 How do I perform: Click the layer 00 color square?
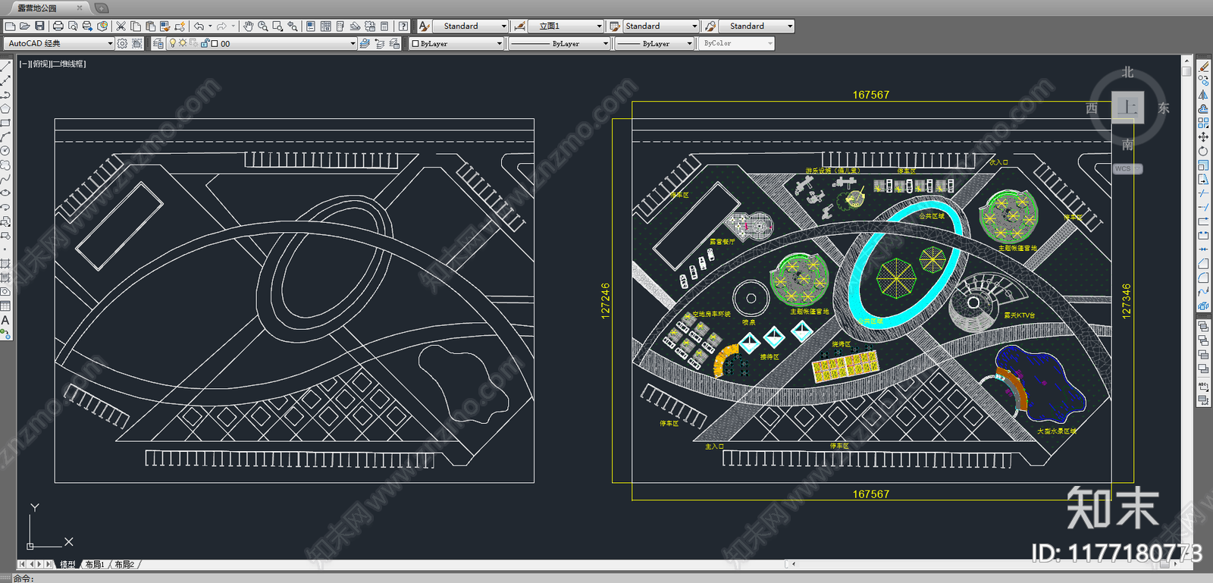(x=215, y=44)
